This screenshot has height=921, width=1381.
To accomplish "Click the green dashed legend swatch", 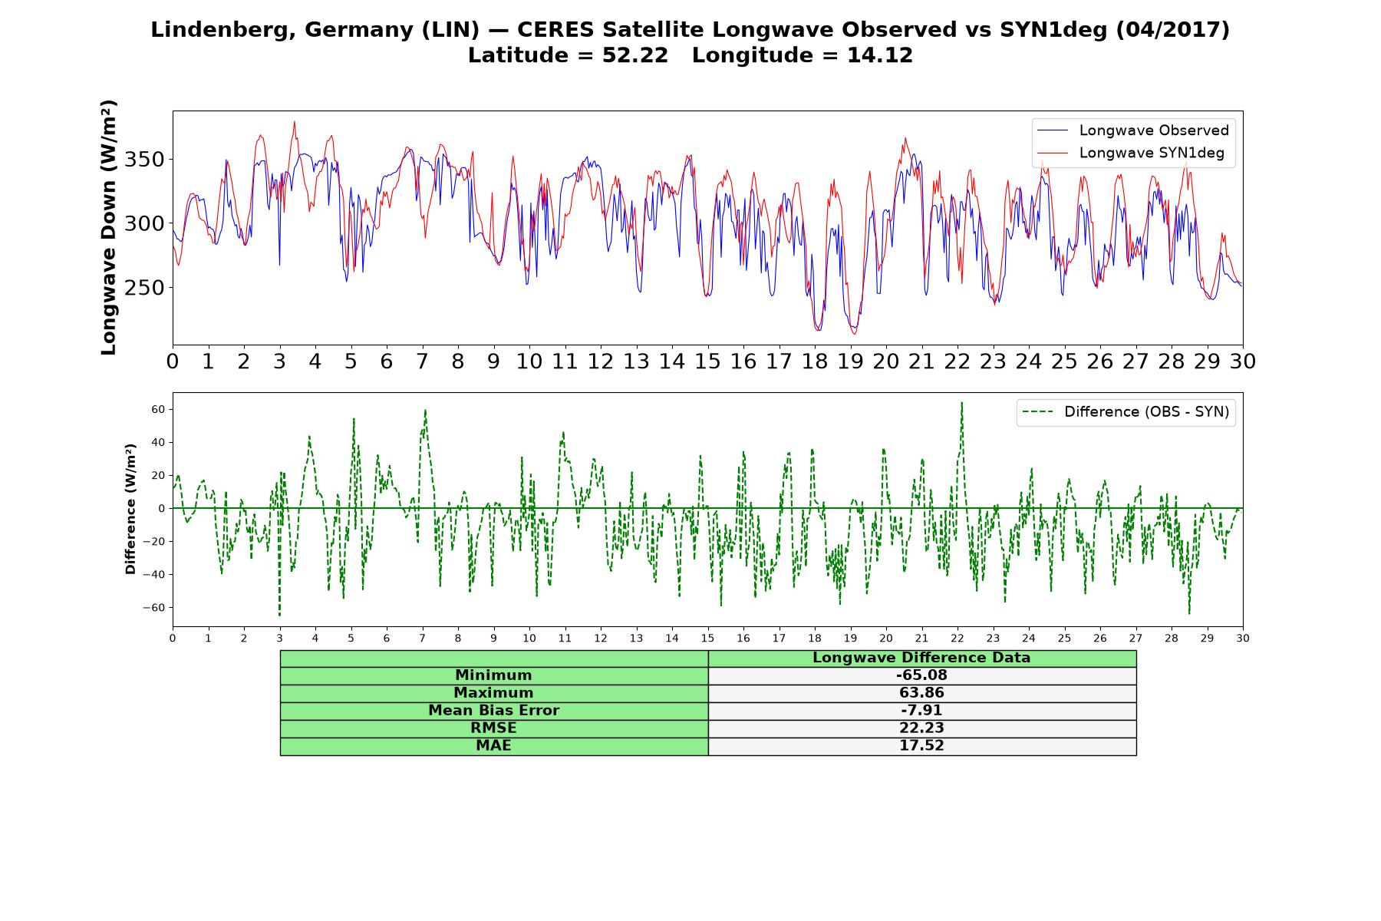I will coord(1037,412).
